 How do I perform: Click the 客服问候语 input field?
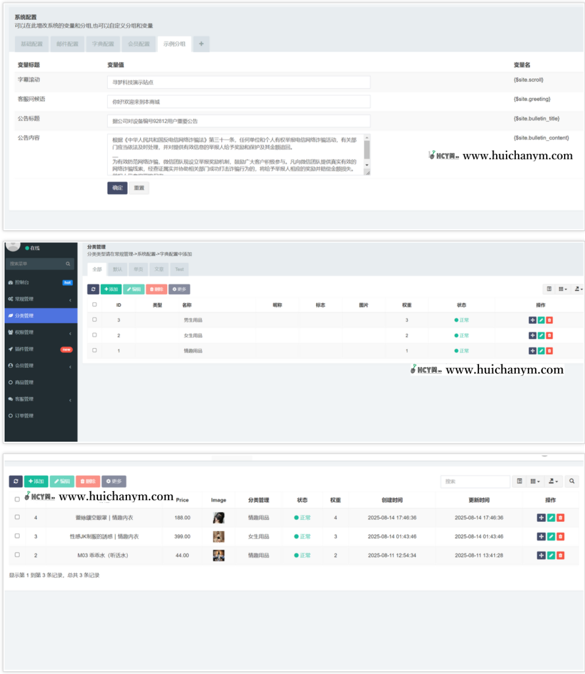tap(238, 102)
